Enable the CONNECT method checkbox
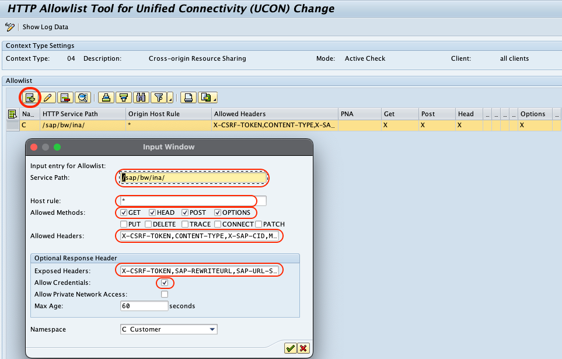The image size is (562, 359). click(x=218, y=224)
